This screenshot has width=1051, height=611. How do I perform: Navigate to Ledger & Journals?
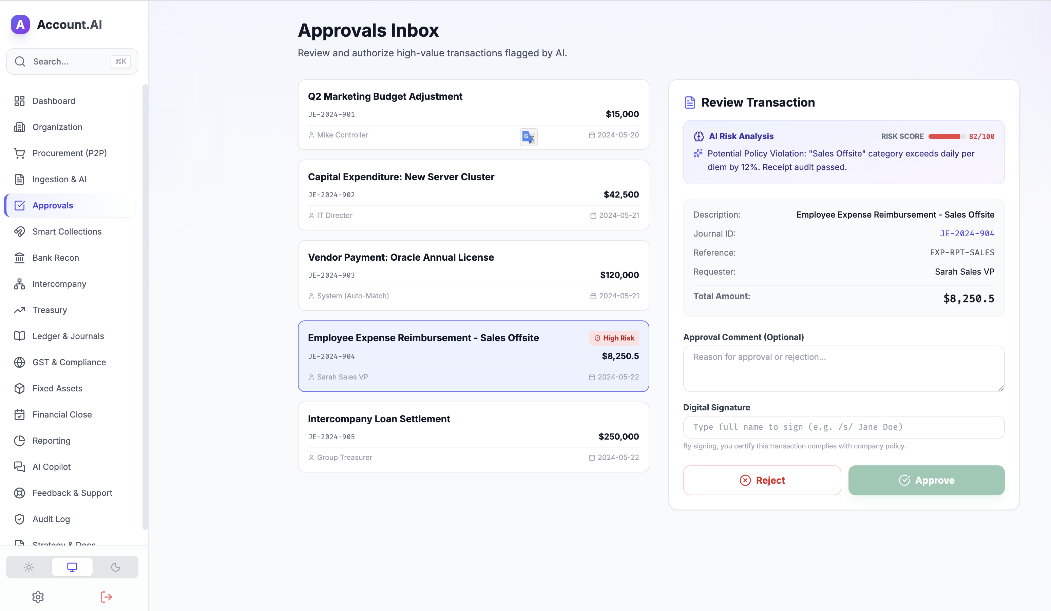coord(68,336)
